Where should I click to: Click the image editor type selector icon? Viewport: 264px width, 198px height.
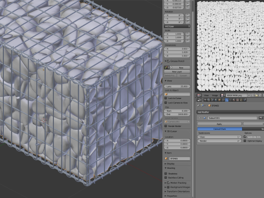coord(199,95)
